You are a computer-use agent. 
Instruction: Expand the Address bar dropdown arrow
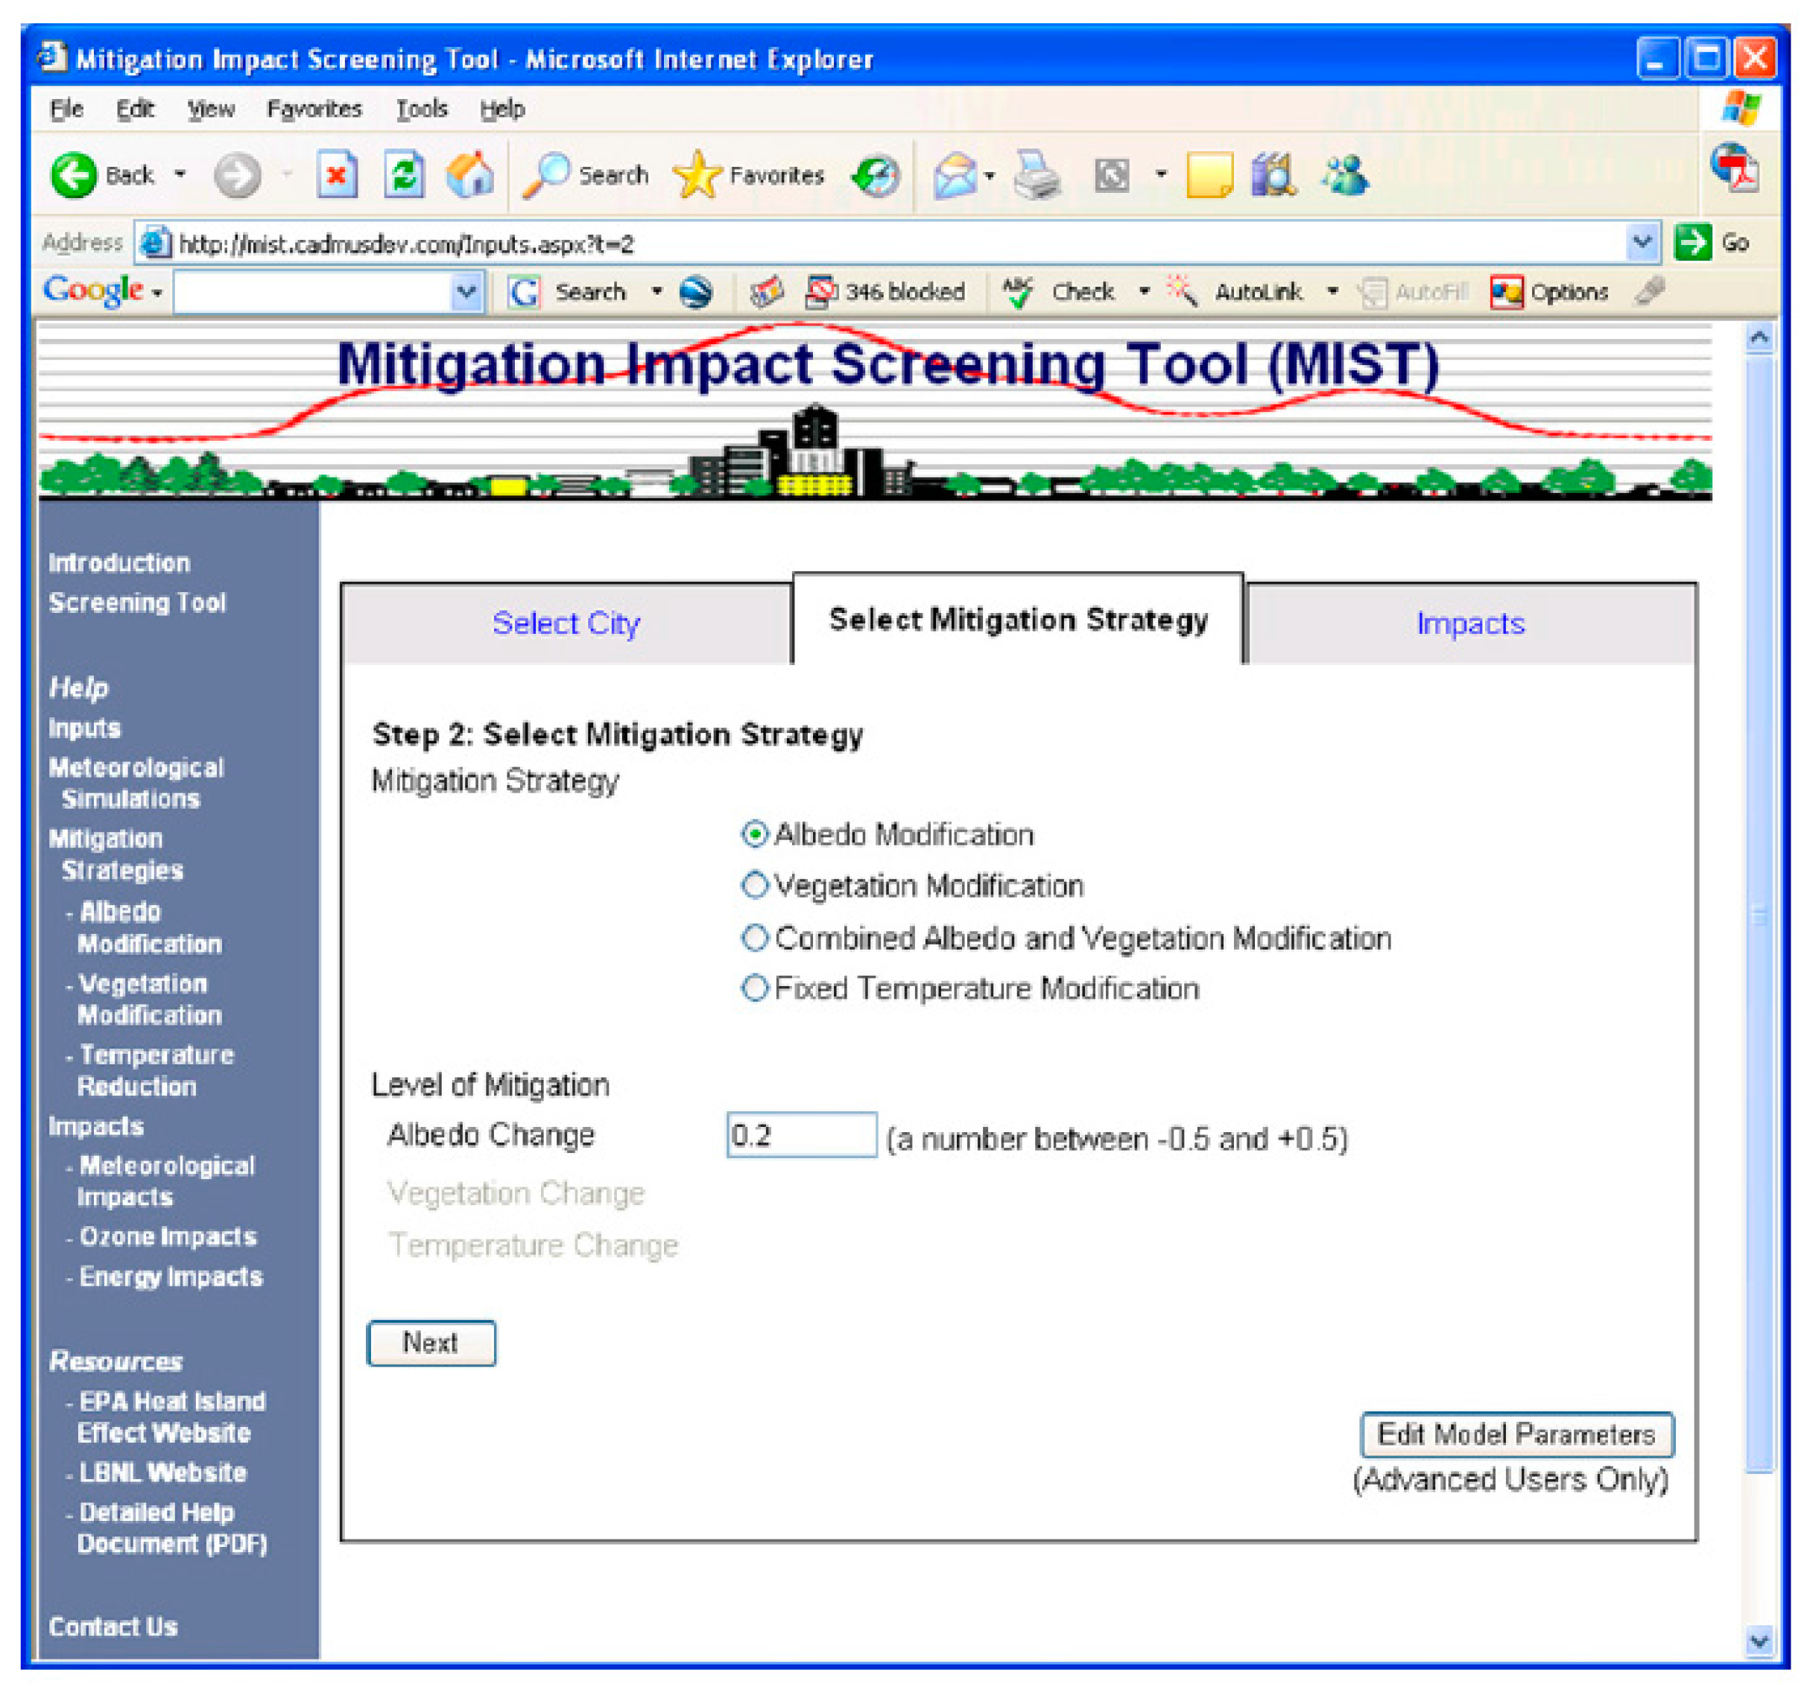[x=1641, y=242]
